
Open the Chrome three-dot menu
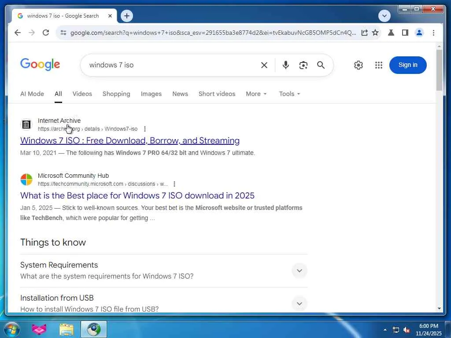tap(433, 33)
